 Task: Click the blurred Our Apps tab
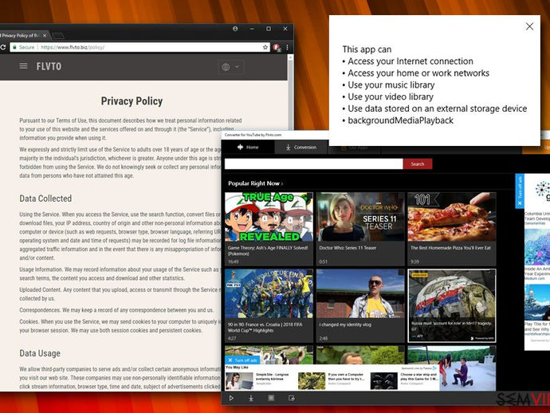(354, 148)
